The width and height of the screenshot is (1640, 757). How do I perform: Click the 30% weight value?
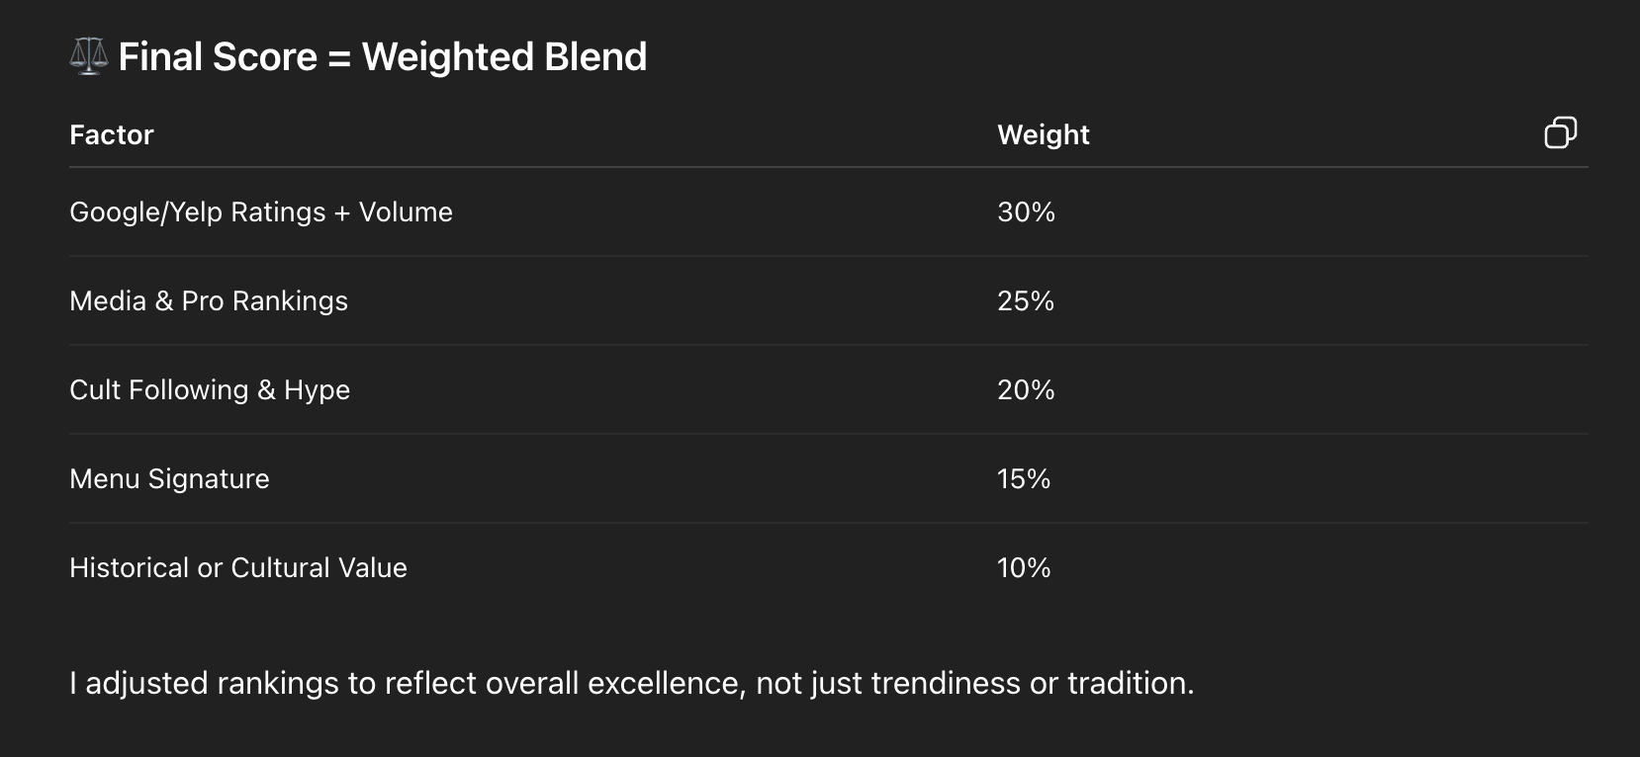pos(1026,212)
